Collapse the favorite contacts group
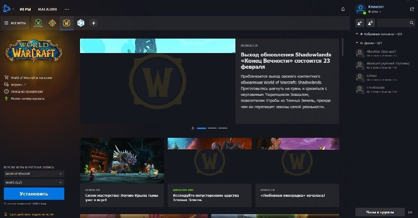The width and height of the screenshot is (418, 218). coord(357,34)
